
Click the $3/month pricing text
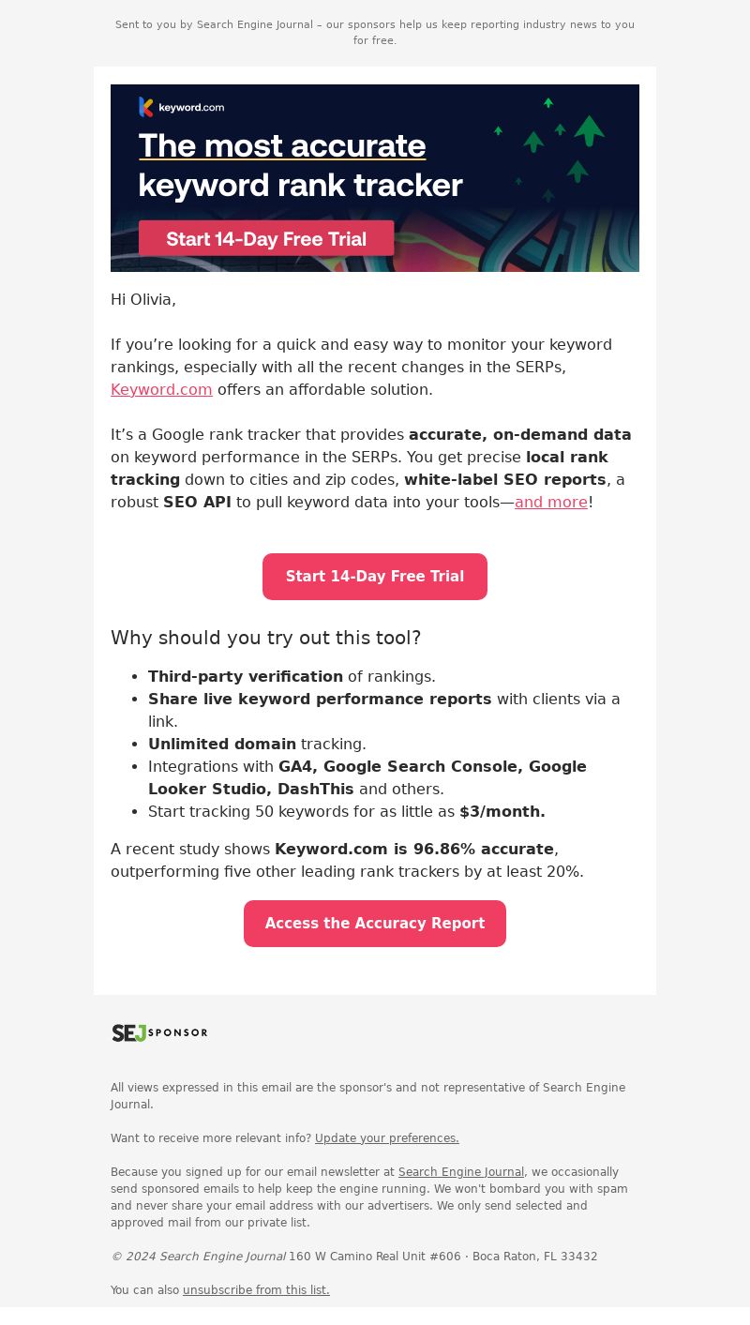[502, 811]
